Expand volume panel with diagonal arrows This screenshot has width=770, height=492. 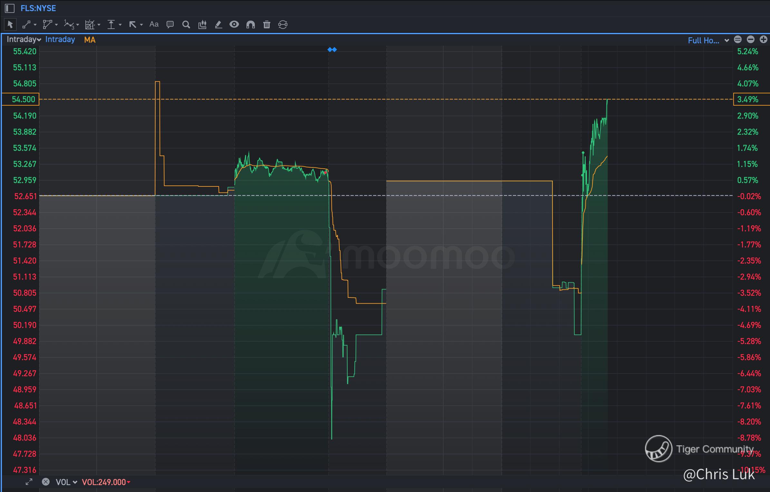pyautogui.click(x=29, y=482)
